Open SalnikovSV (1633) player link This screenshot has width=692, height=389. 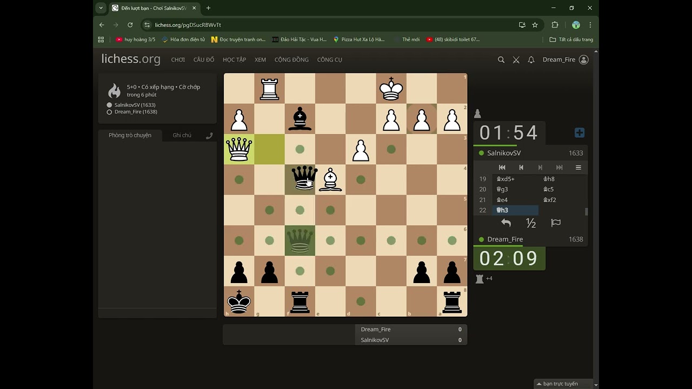135,105
